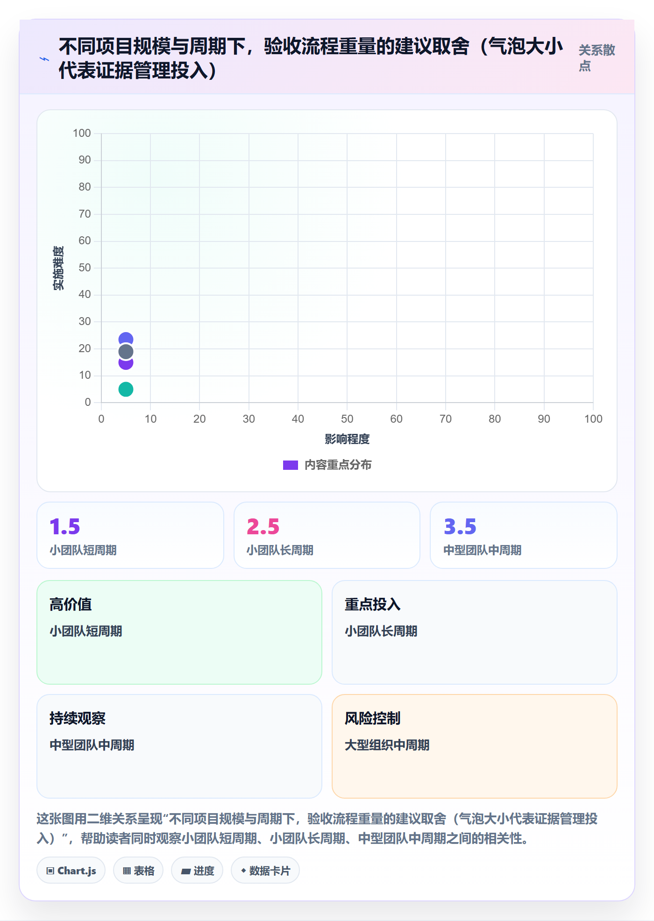Screen dimensions: 654x921
Task: Click the 表格 tag chip
Action: click(x=138, y=871)
